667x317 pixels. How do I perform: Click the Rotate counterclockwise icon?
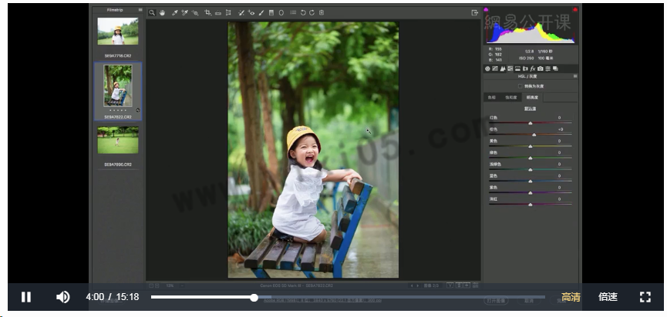point(302,13)
